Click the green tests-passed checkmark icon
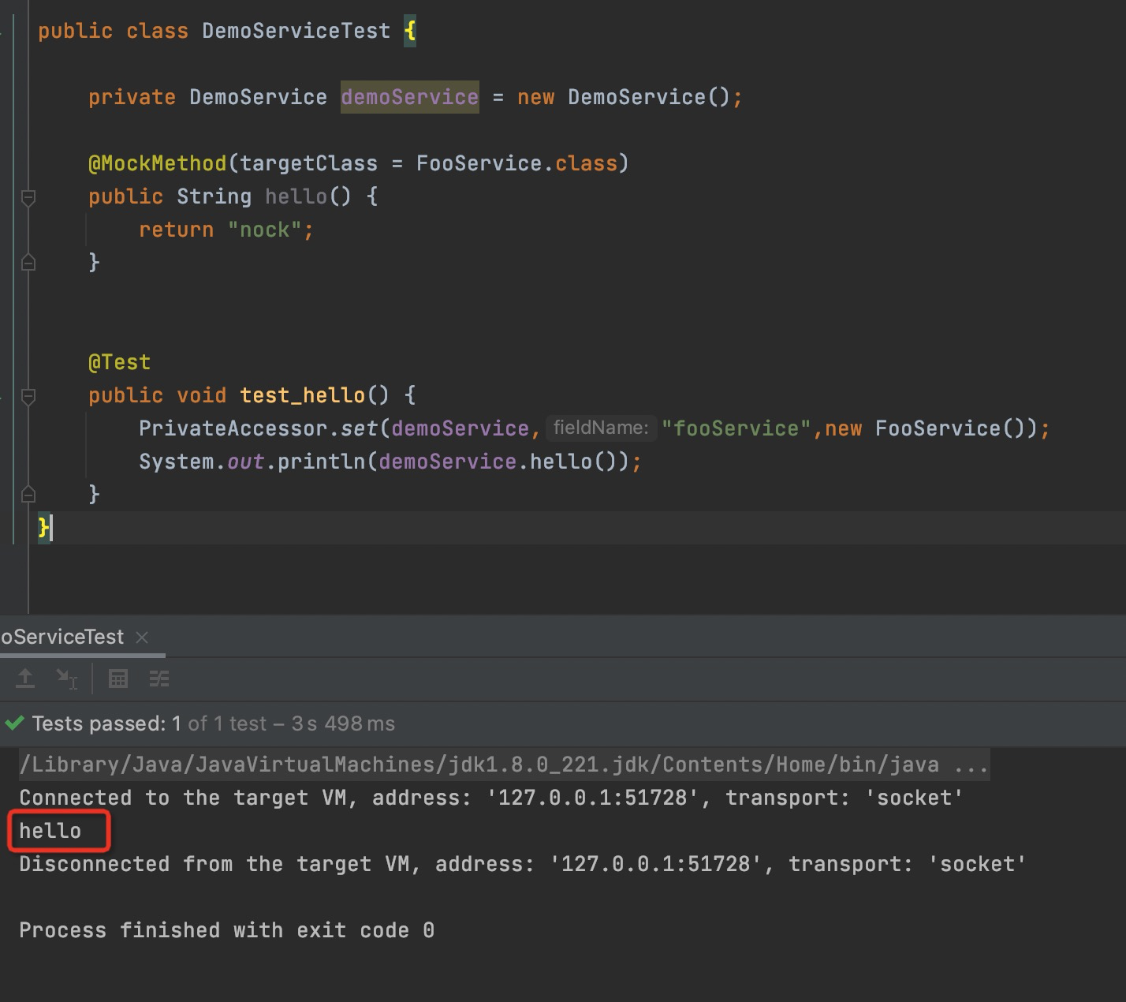The height and width of the screenshot is (1002, 1126). click(x=13, y=723)
